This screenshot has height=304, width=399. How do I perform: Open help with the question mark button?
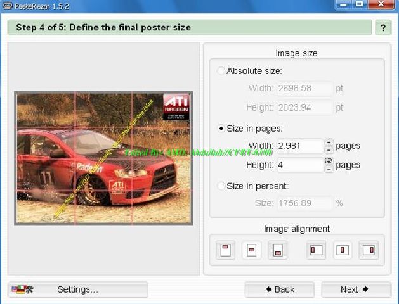pyautogui.click(x=383, y=28)
